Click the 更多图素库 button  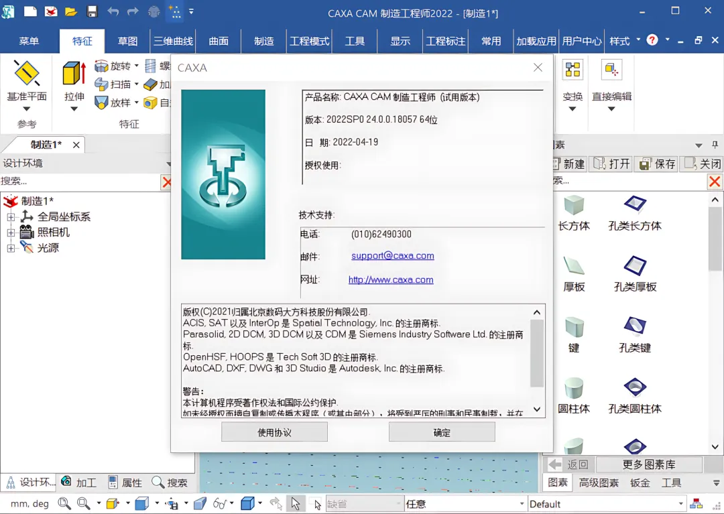click(649, 464)
